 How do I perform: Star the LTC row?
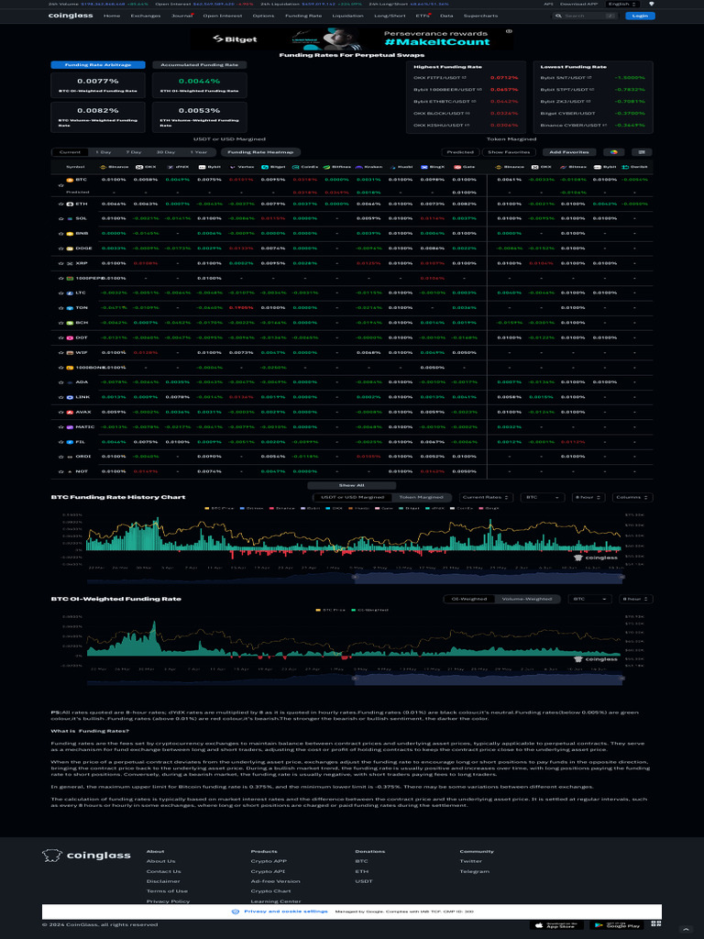60,293
